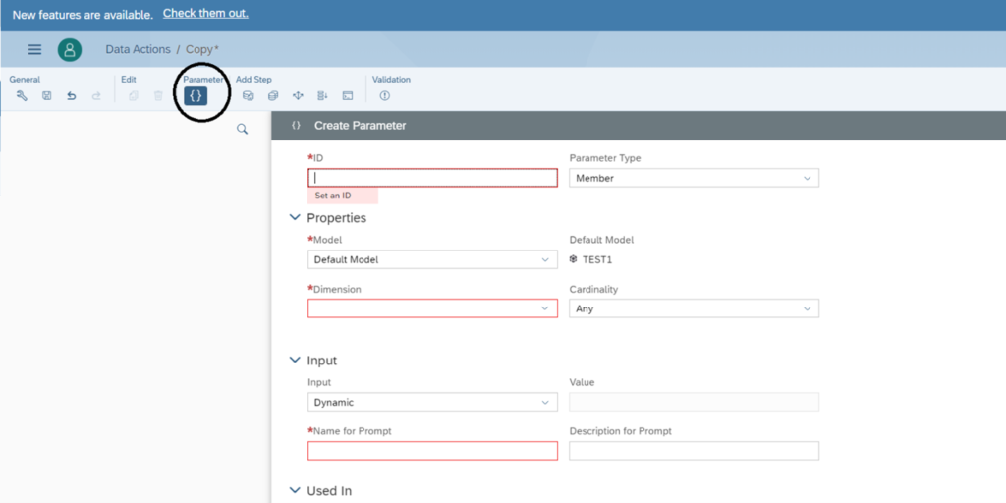Navigate to Data Actions breadcrumb

tap(138, 49)
